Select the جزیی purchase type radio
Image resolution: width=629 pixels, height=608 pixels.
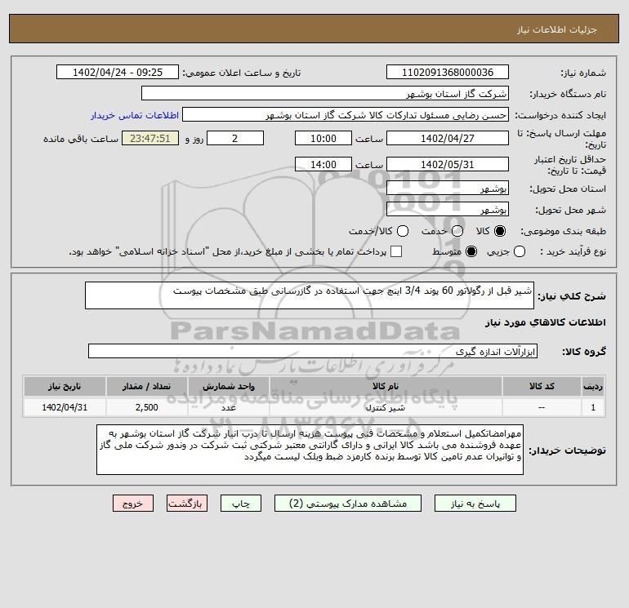520,251
